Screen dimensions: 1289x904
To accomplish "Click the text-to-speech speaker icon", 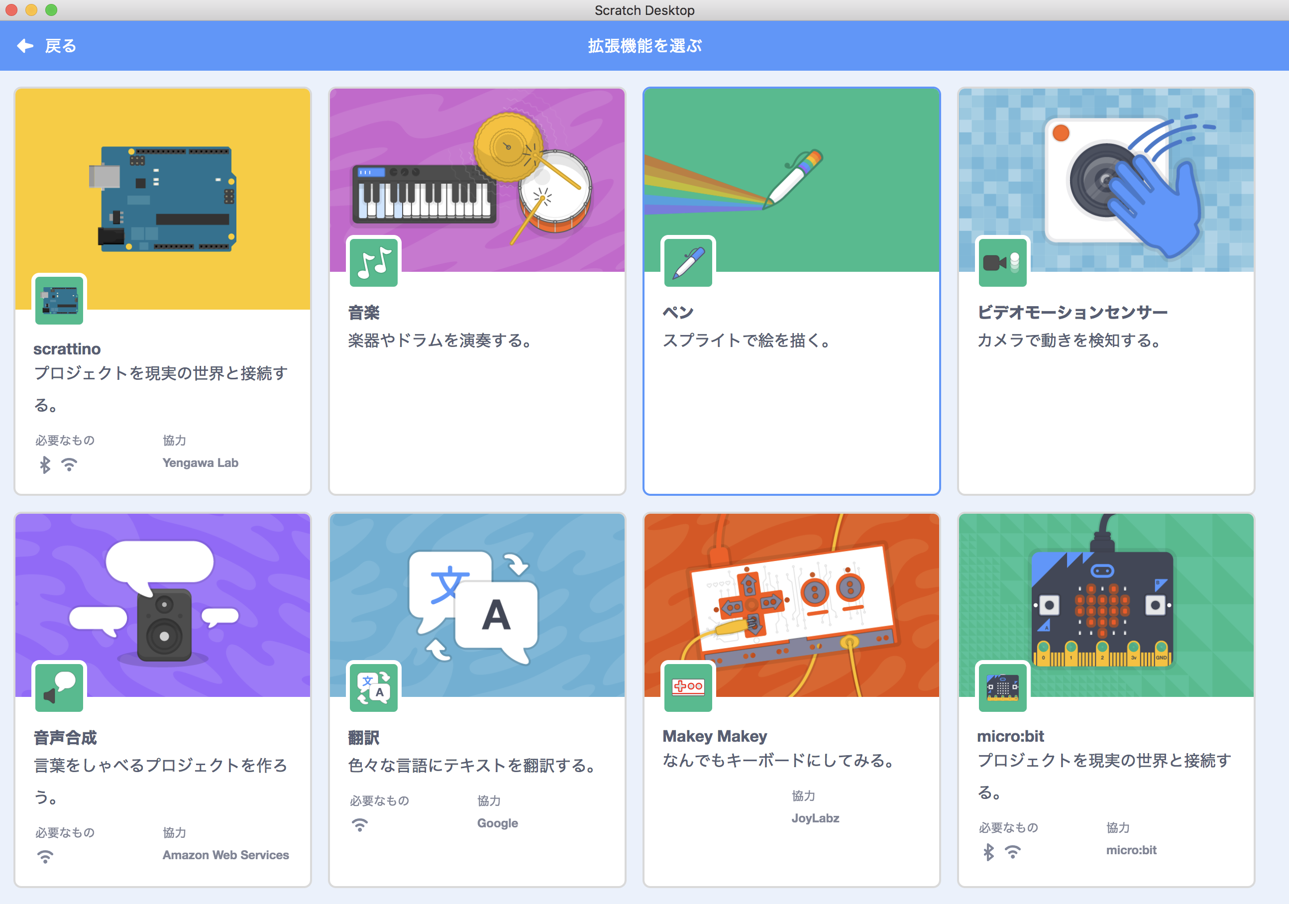I will point(59,687).
